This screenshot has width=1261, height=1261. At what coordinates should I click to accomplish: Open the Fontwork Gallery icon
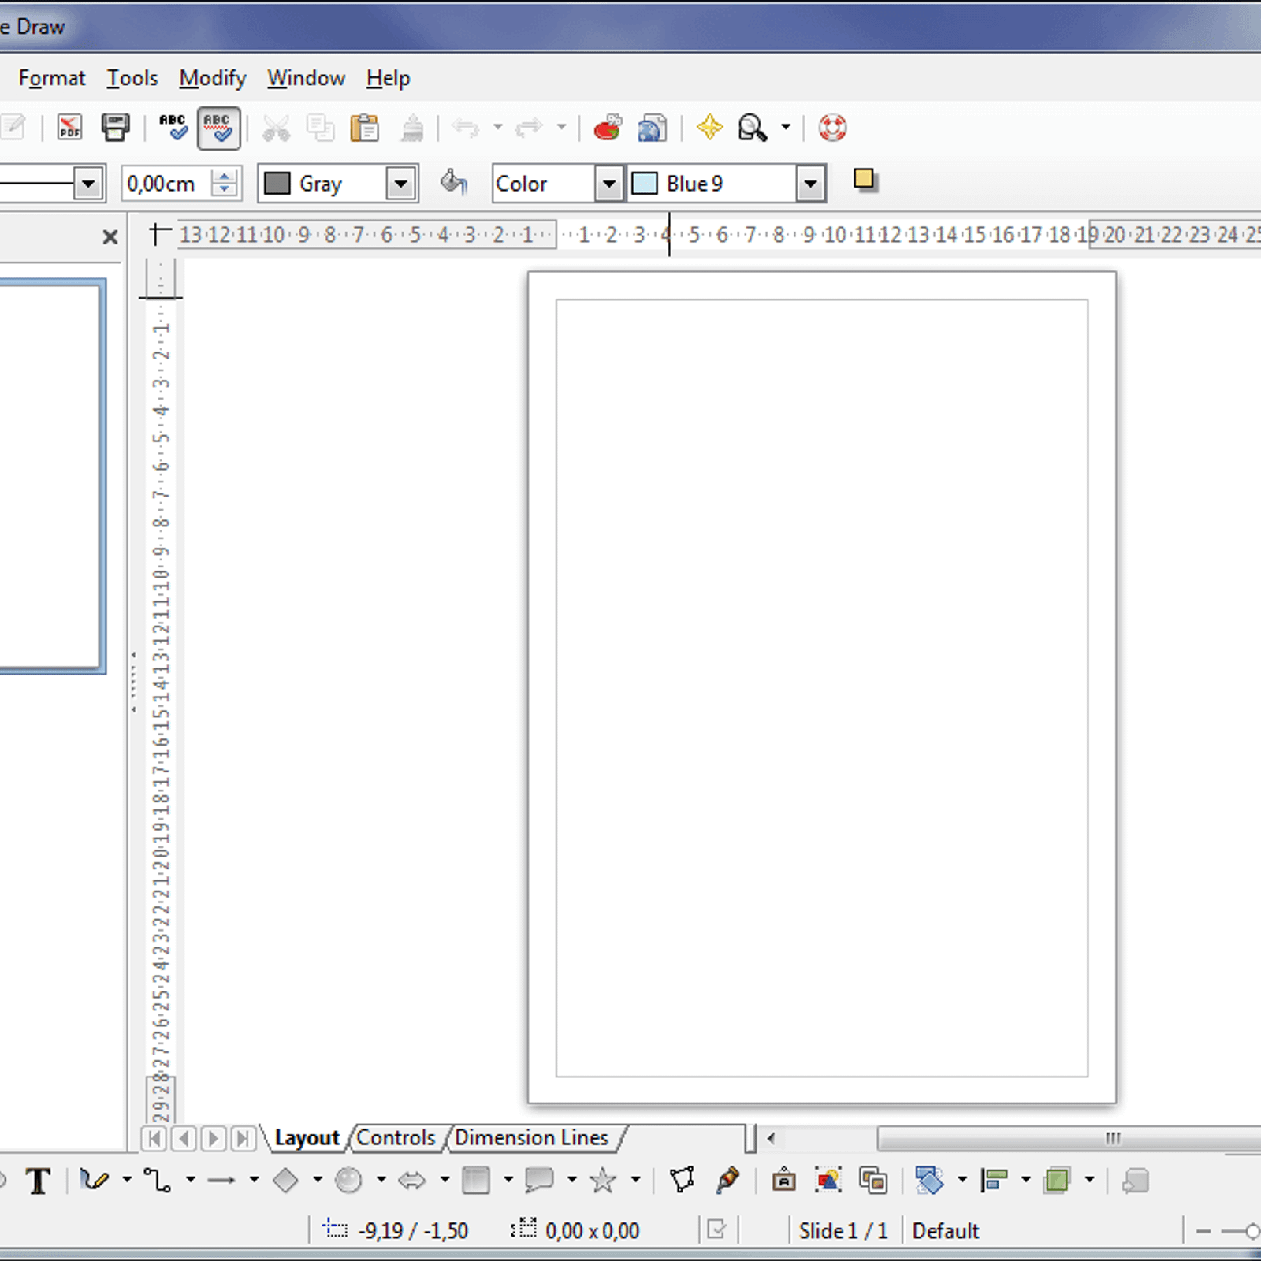point(784,1181)
